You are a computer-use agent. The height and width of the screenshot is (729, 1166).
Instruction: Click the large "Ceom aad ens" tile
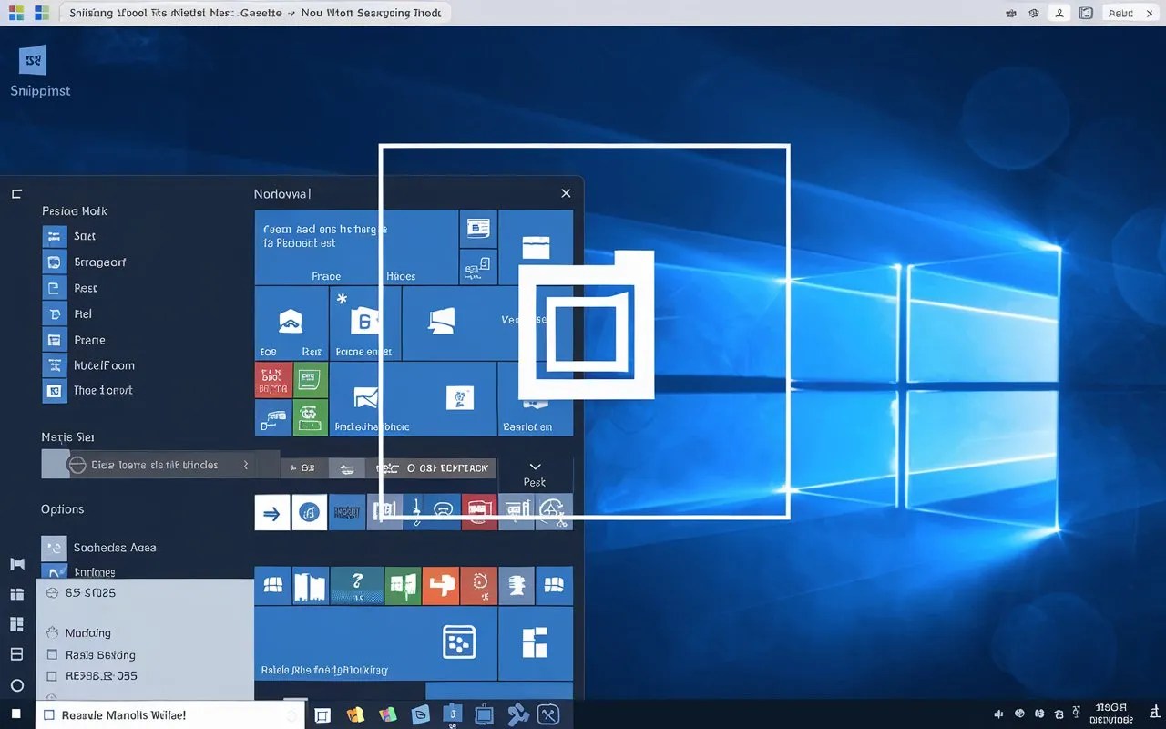point(356,248)
